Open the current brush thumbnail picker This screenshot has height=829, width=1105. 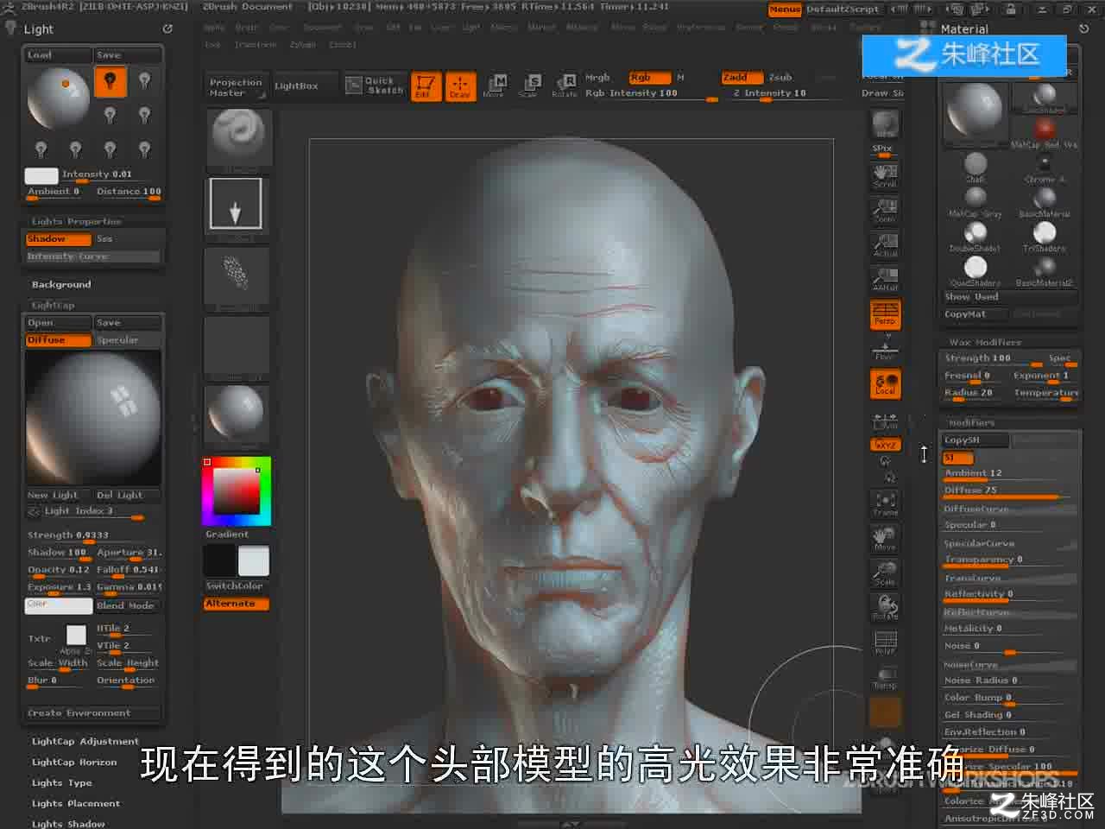pyautogui.click(x=237, y=141)
